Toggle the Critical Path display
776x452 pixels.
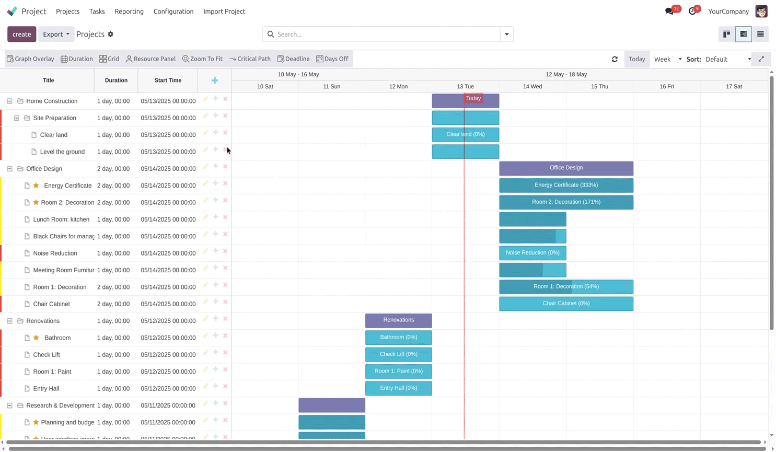[250, 59]
